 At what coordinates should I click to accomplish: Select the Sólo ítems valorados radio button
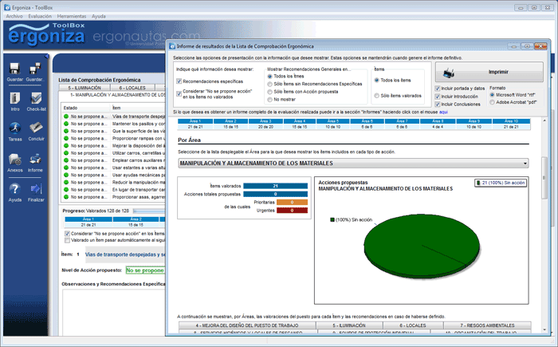coord(376,96)
